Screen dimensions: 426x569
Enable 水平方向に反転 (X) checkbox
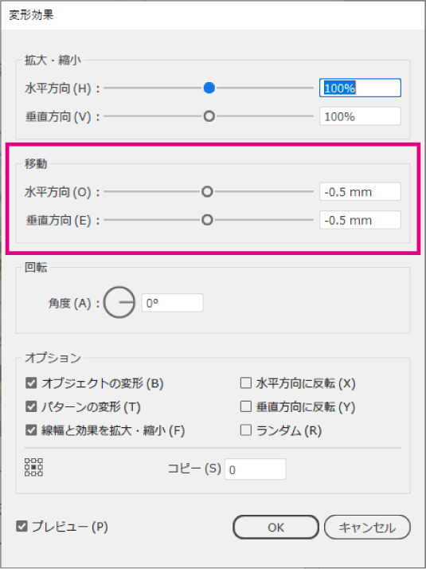tap(246, 383)
